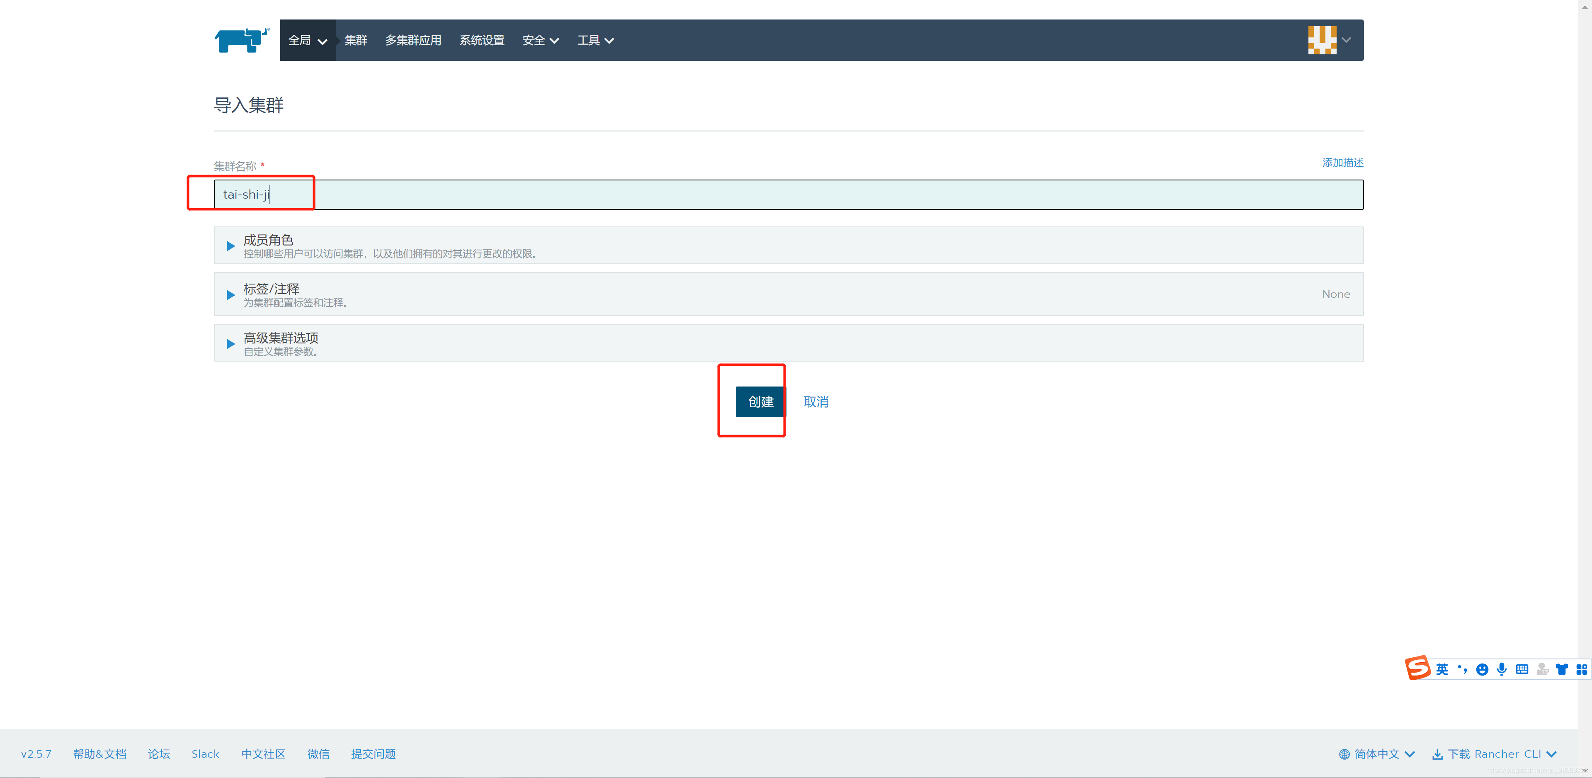Open the 安全 security dropdown
This screenshot has height=778, width=1592.
tap(541, 40)
